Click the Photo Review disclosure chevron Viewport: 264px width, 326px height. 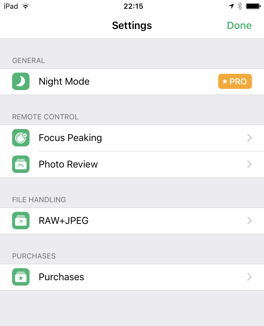click(x=249, y=164)
